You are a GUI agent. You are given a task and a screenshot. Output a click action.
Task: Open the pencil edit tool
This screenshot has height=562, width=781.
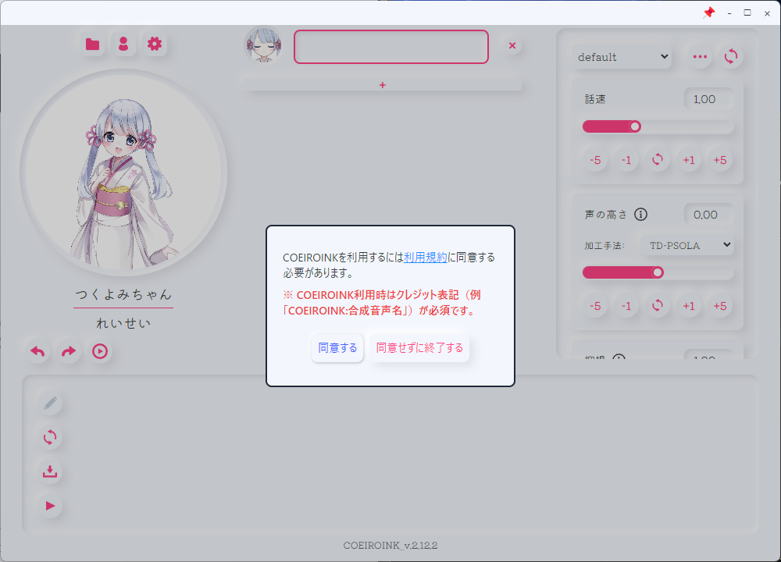[50, 403]
